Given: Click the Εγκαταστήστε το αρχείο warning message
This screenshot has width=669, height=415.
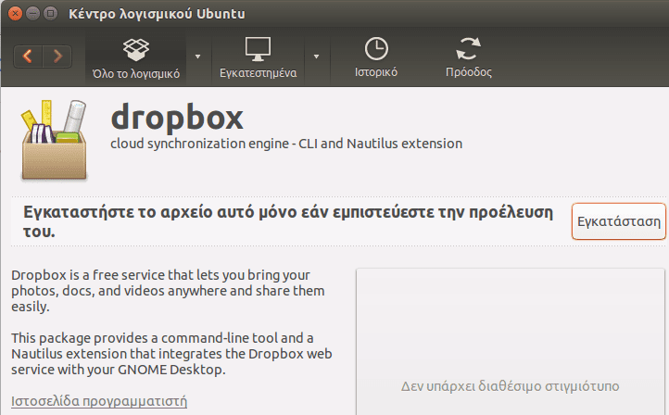Looking at the screenshot, I should tap(288, 221).
